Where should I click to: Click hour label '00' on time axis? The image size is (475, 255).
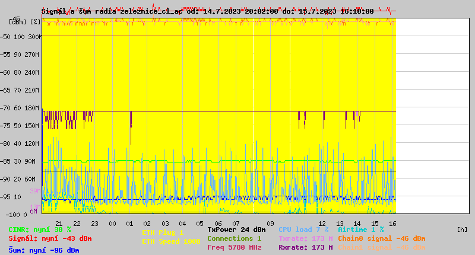[x=112, y=224]
